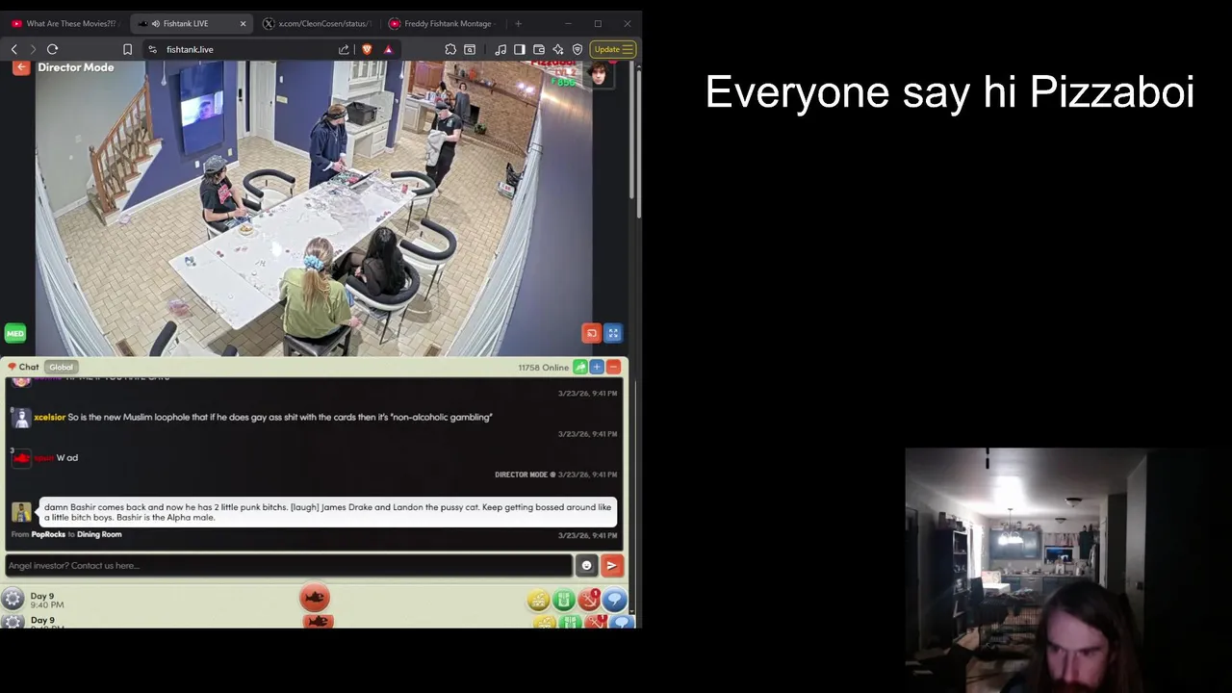
Task: Switch to x.com/CleonCosen status tab
Action: tap(318, 23)
